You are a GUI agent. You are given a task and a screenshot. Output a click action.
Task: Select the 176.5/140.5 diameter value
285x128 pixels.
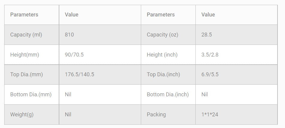click(79, 74)
